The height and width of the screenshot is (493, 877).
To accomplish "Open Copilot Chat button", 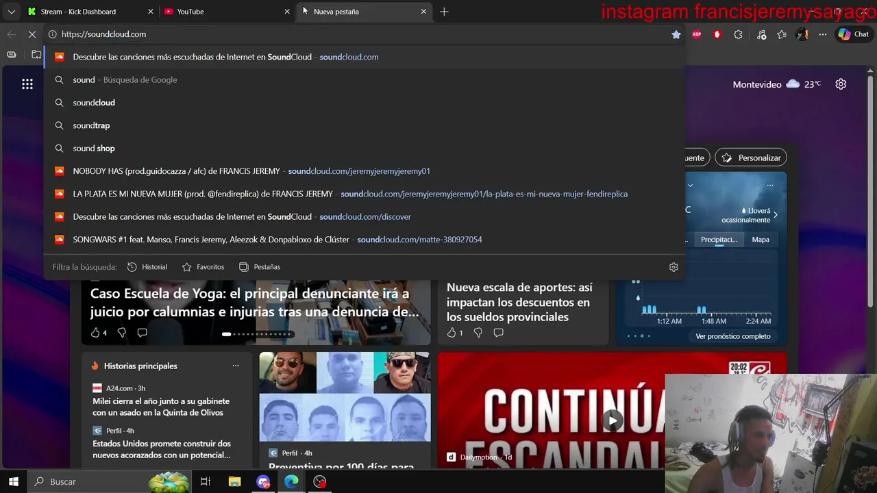I will 854,34.
